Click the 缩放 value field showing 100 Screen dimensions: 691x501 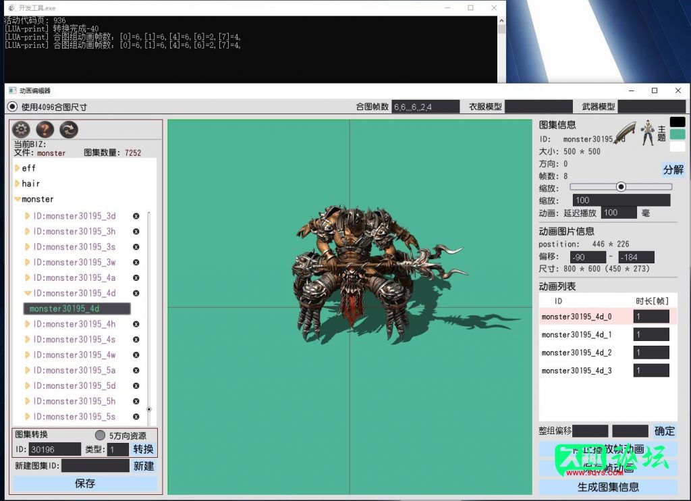tap(621, 201)
